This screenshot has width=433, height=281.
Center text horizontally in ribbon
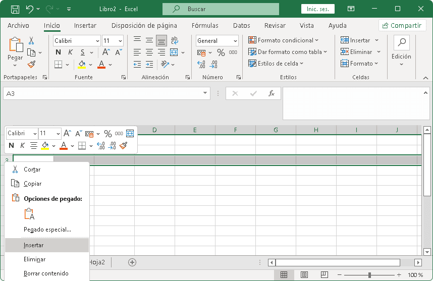tap(149, 52)
